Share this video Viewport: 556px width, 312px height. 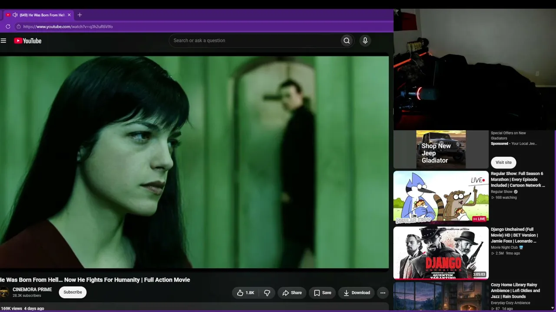292,293
